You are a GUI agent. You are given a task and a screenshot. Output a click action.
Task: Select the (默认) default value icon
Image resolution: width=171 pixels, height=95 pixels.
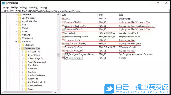tap(63, 19)
